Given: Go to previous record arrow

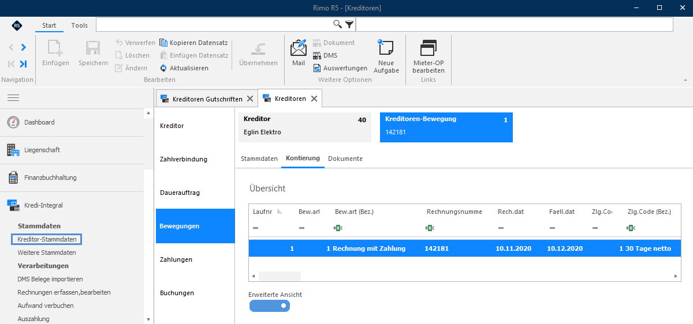Looking at the screenshot, I should point(12,47).
